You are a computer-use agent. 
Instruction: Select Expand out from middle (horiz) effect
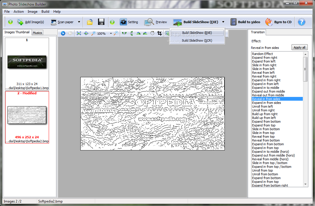pyautogui.click(x=277, y=155)
